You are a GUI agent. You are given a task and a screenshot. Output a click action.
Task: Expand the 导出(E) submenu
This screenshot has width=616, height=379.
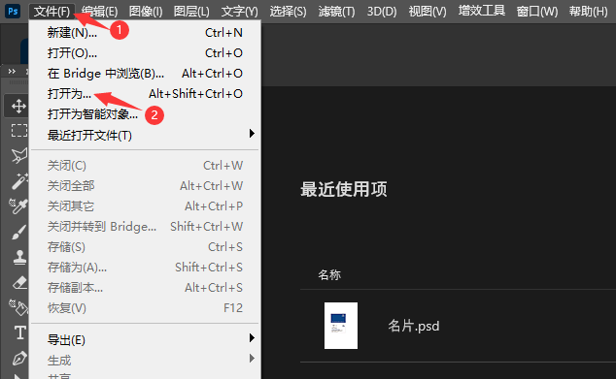tap(145, 339)
